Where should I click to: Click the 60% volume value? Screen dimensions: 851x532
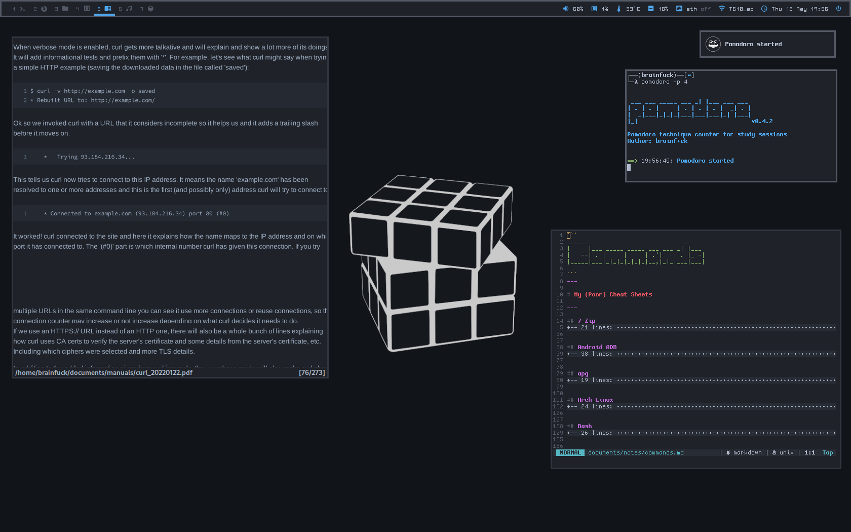coord(578,9)
